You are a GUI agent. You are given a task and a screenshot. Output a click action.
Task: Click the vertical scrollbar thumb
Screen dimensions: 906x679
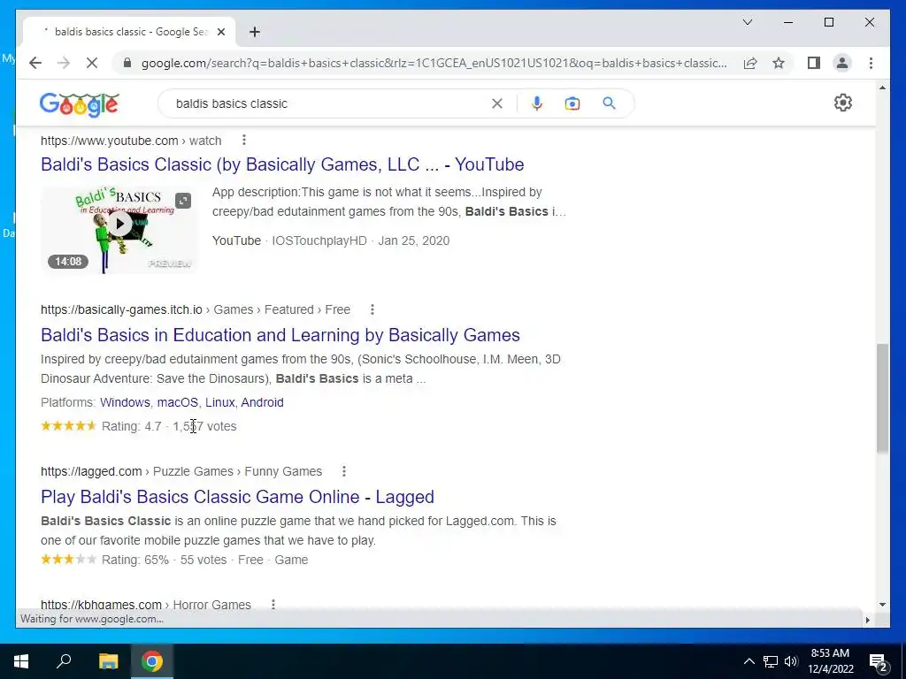tap(882, 397)
